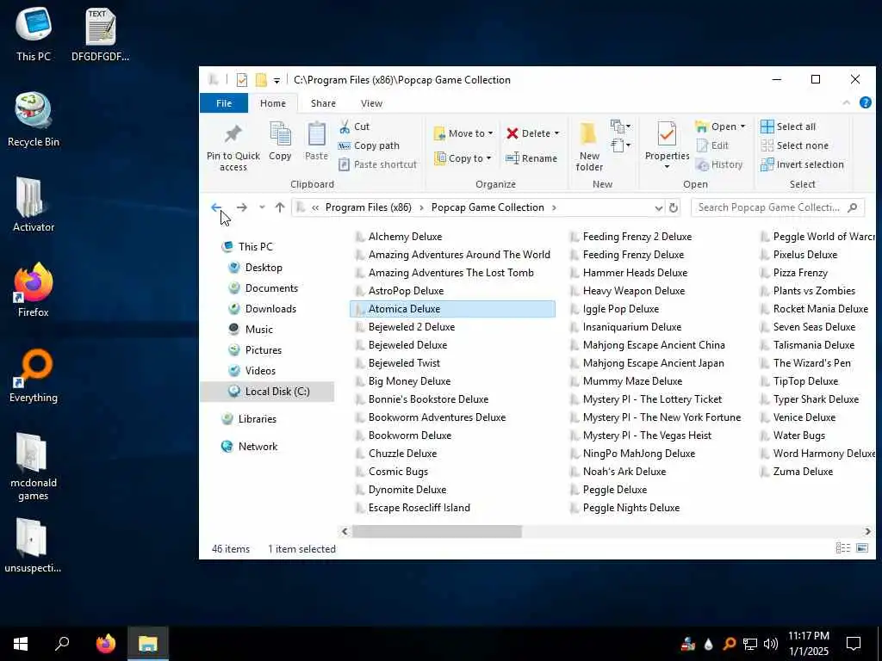Image resolution: width=882 pixels, height=661 pixels.
Task: Click Popcap Game Collection breadcrumb
Action: [488, 207]
